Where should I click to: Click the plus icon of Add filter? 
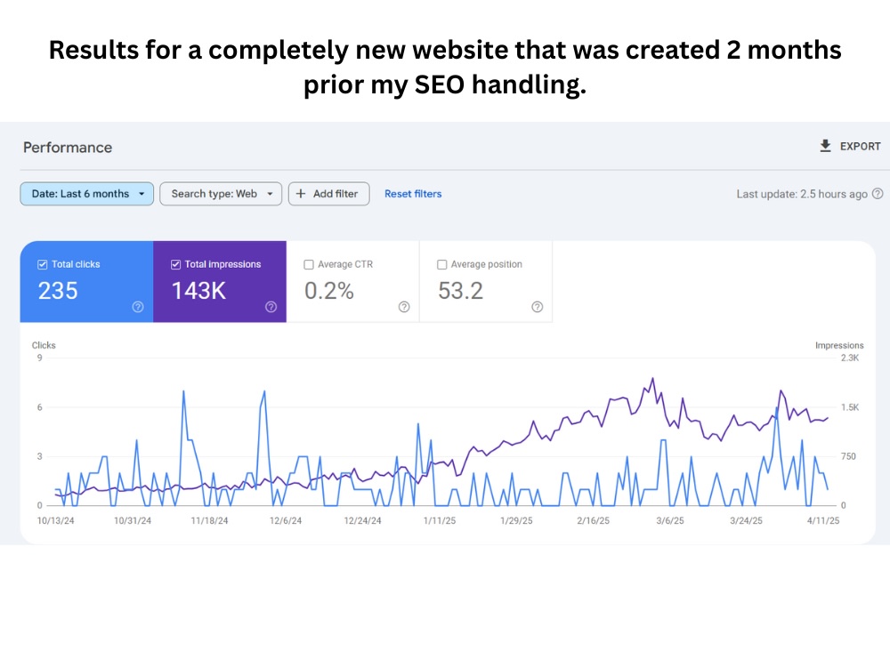(301, 193)
